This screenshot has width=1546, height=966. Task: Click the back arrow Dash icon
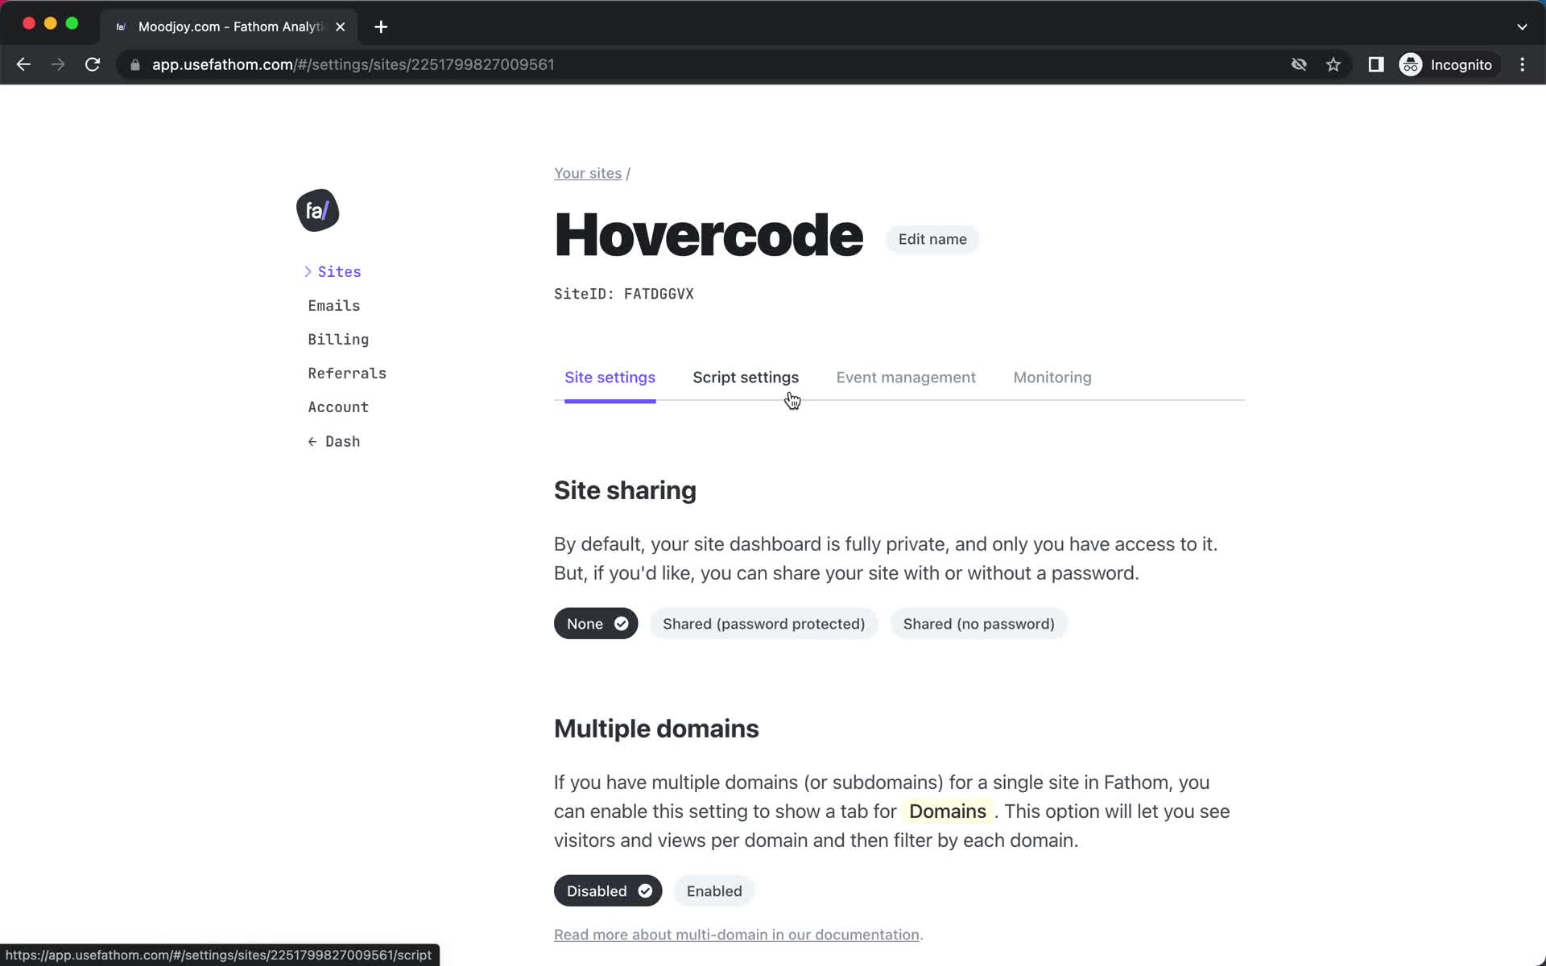333,440
